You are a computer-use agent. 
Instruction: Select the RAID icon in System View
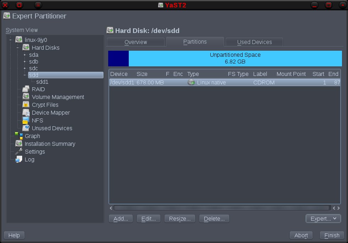click(x=26, y=89)
